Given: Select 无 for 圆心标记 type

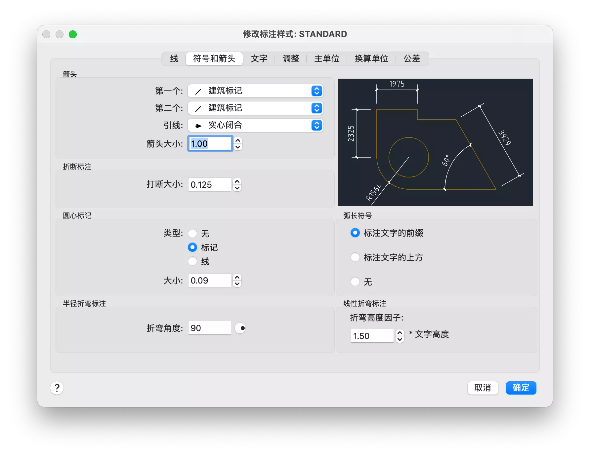Looking at the screenshot, I should click(x=192, y=234).
